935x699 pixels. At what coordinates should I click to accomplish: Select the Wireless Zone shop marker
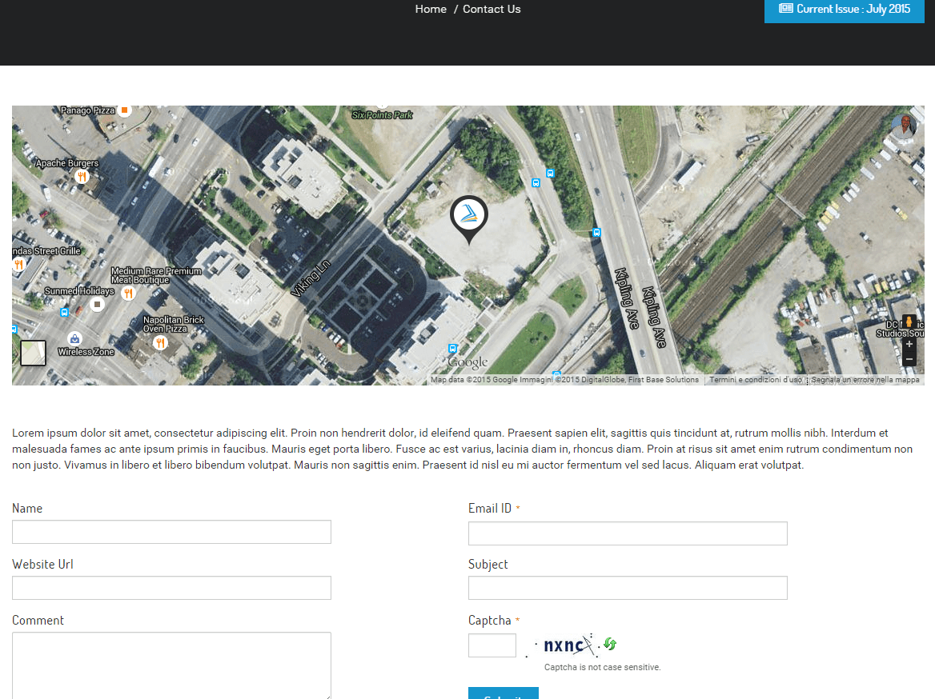(x=74, y=339)
